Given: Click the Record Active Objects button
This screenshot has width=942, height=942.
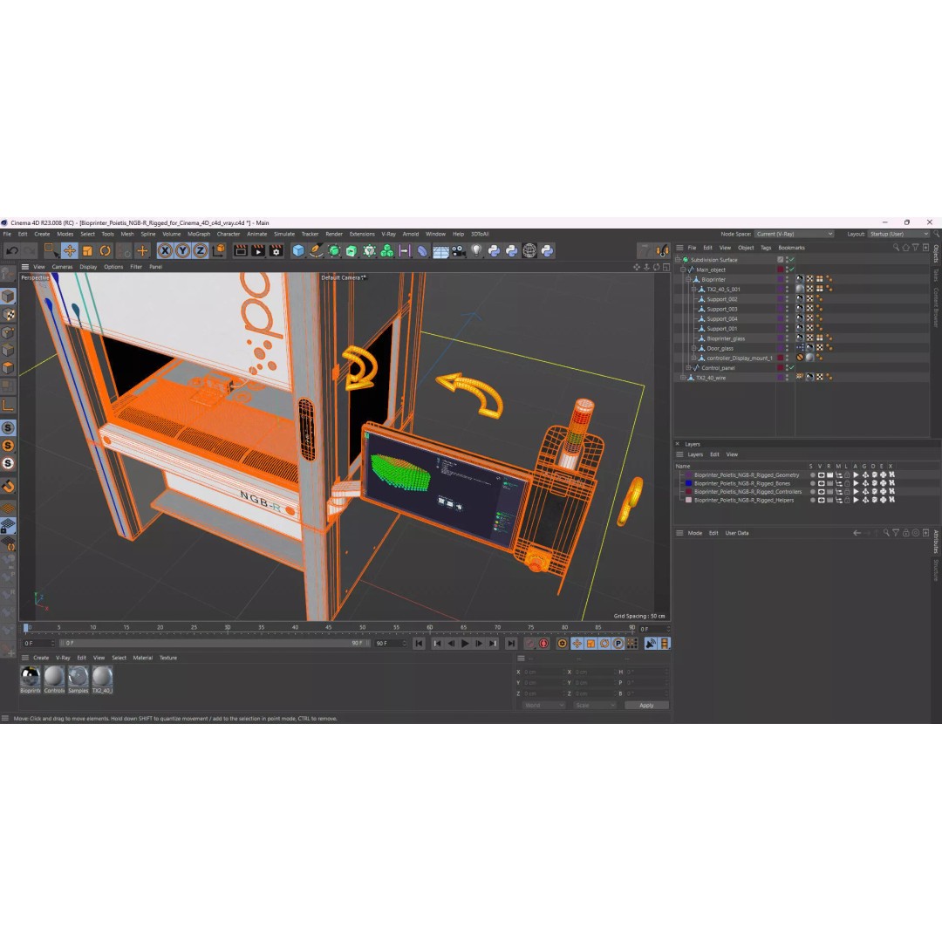Looking at the screenshot, I should (x=530, y=644).
